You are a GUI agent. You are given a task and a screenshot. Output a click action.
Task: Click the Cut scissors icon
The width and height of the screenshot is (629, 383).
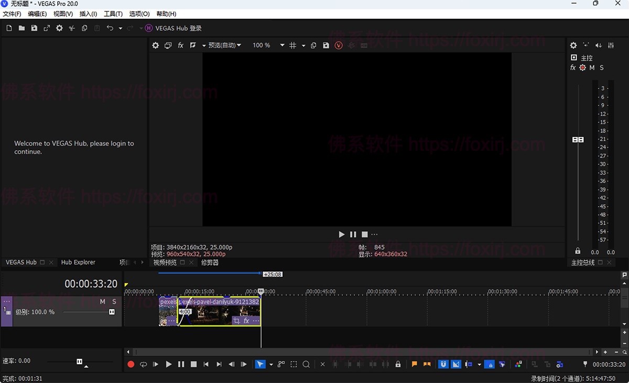(x=72, y=28)
